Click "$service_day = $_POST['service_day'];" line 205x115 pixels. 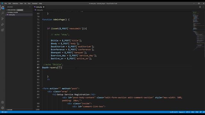coord(74,56)
